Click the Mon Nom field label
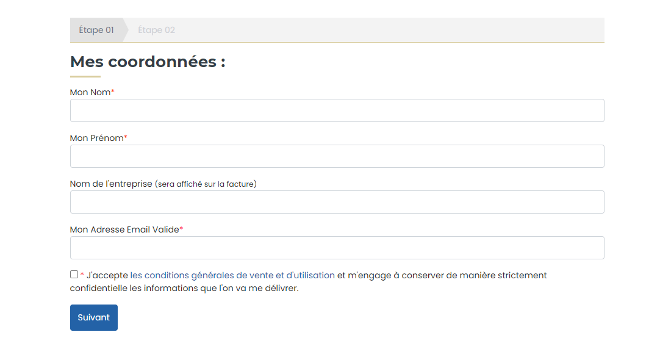The image size is (671, 357). tap(90, 92)
